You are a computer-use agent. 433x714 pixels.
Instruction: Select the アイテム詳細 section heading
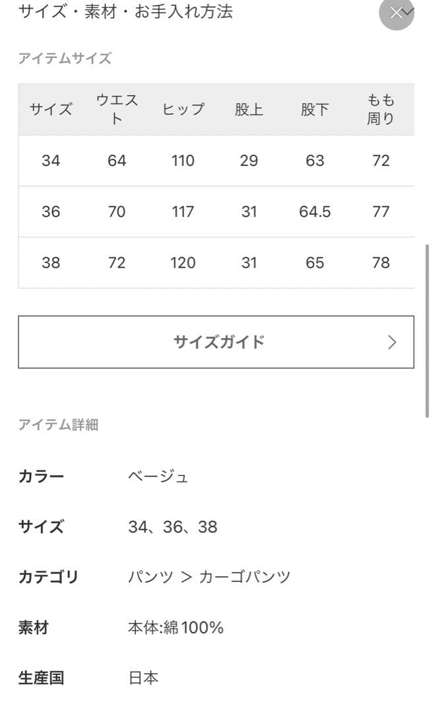(x=59, y=425)
